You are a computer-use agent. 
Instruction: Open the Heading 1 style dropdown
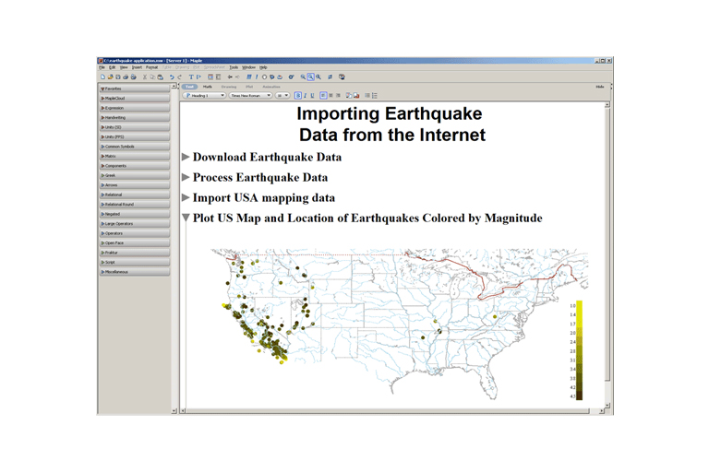pos(204,95)
